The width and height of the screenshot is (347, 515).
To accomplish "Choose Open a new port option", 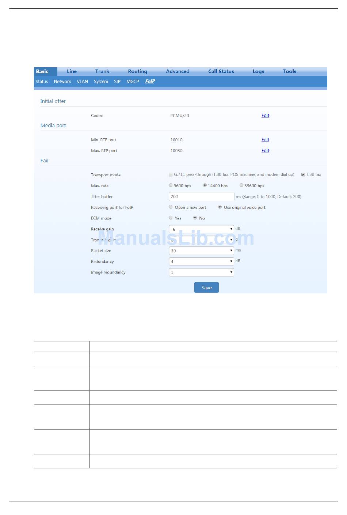I will pyautogui.click(x=171, y=207).
